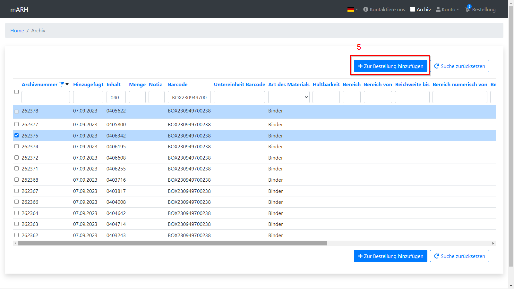Click the Kontaktiere uns info icon
This screenshot has width=514, height=289.
click(x=365, y=10)
